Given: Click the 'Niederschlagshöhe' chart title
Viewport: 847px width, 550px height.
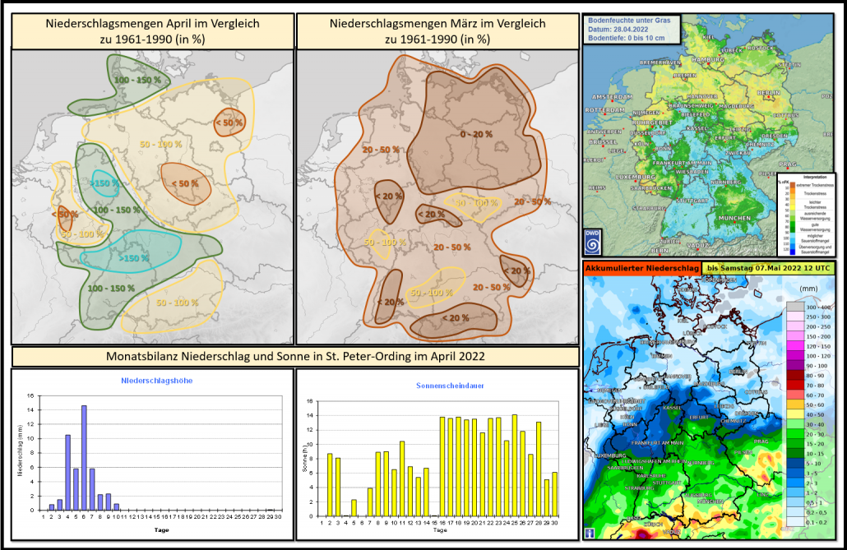Looking at the screenshot, I should (x=150, y=381).
